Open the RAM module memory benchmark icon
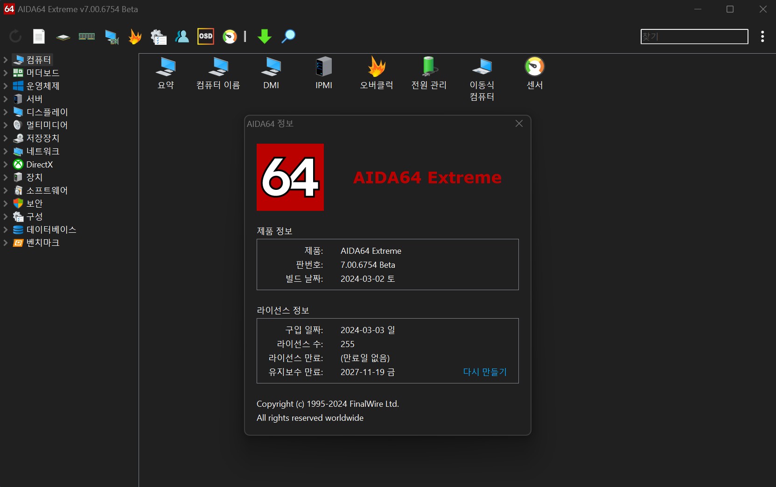Image resolution: width=776 pixels, height=487 pixels. pos(87,36)
